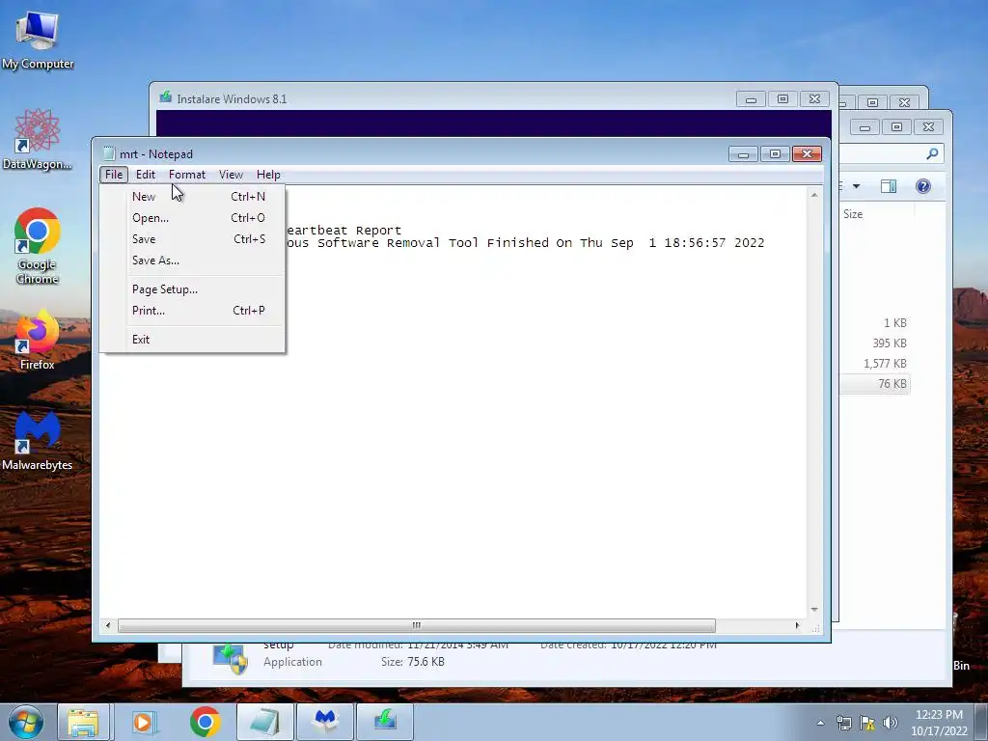Click Software Removal Tool Finished line
Screen dimensions: 988x741
tap(525, 243)
